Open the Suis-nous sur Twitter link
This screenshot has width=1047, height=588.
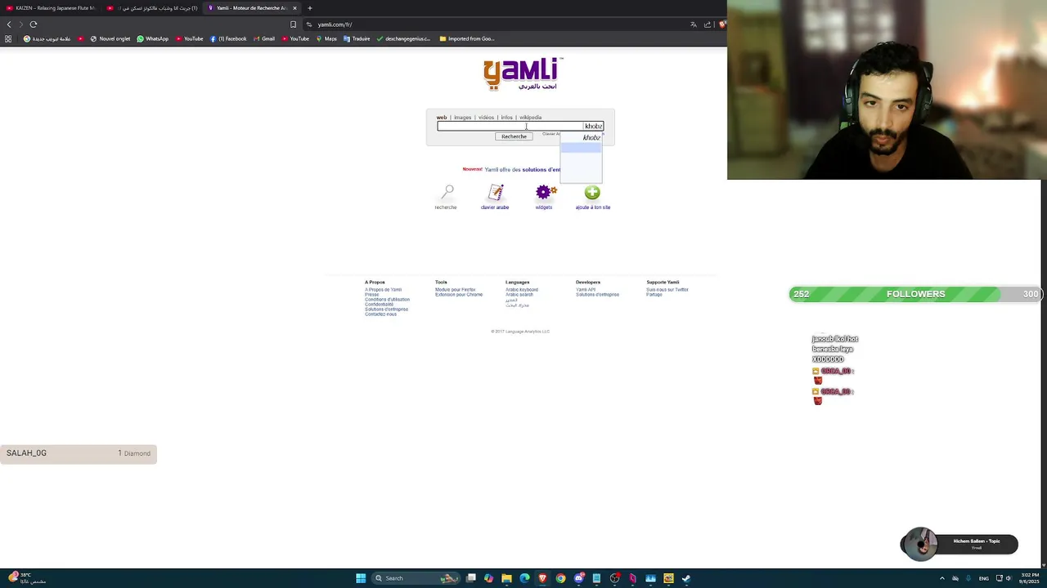[667, 290]
